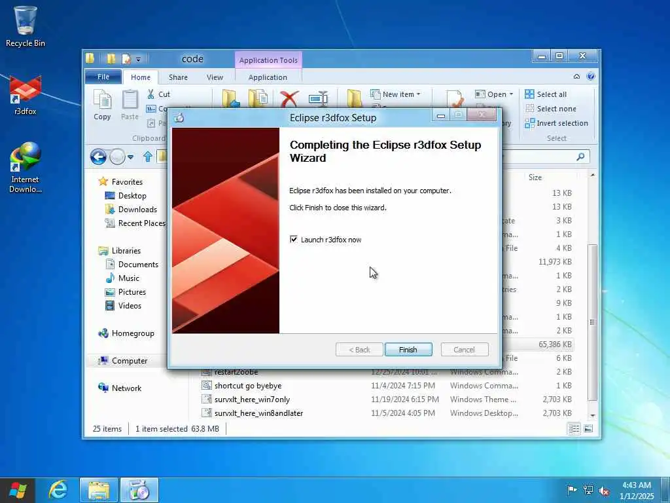This screenshot has width=670, height=503.
Task: Collapse the ribbon with the chevron
Action: tap(577, 77)
